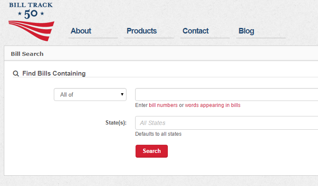The image size is (318, 186).
Task: Open the Products menu
Action: [142, 31]
